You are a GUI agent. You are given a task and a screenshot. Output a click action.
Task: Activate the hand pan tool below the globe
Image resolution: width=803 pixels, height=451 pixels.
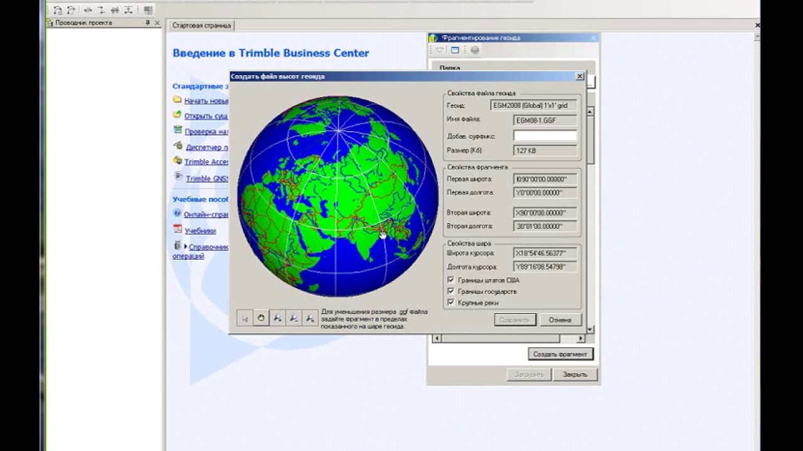(x=261, y=318)
